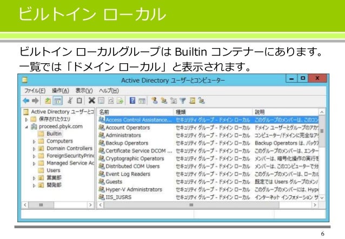
Task: Open the ヘルプ(H) menu
Action: tap(109, 90)
